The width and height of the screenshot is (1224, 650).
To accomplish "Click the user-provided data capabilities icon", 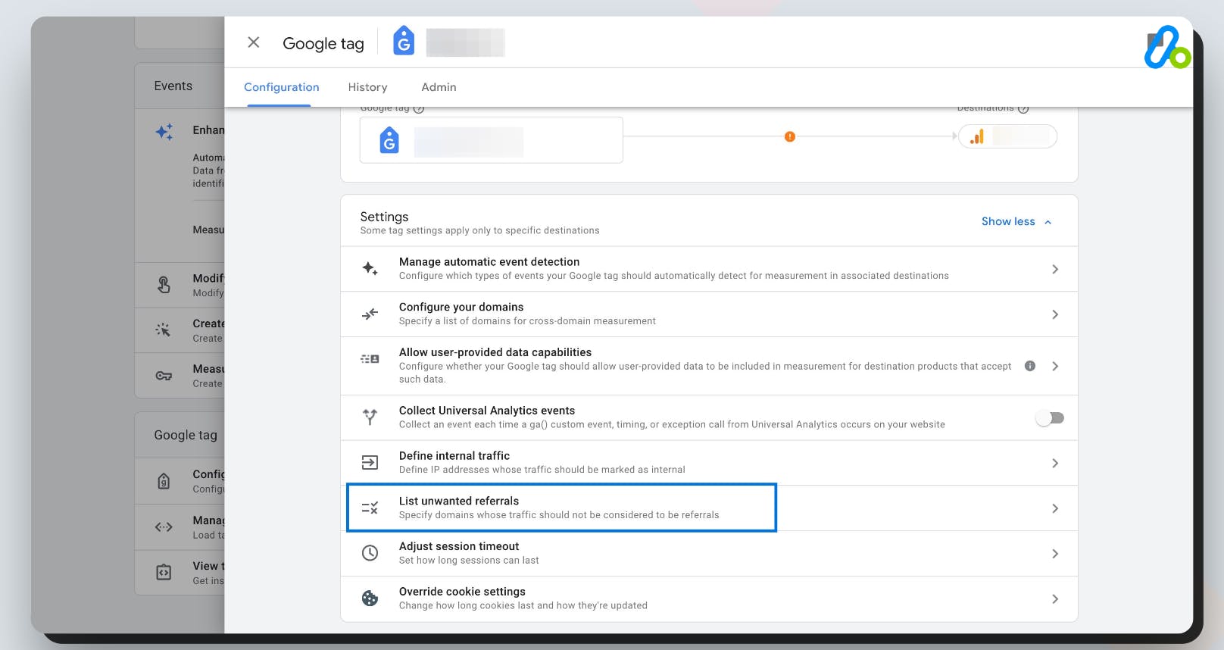I will 370,359.
